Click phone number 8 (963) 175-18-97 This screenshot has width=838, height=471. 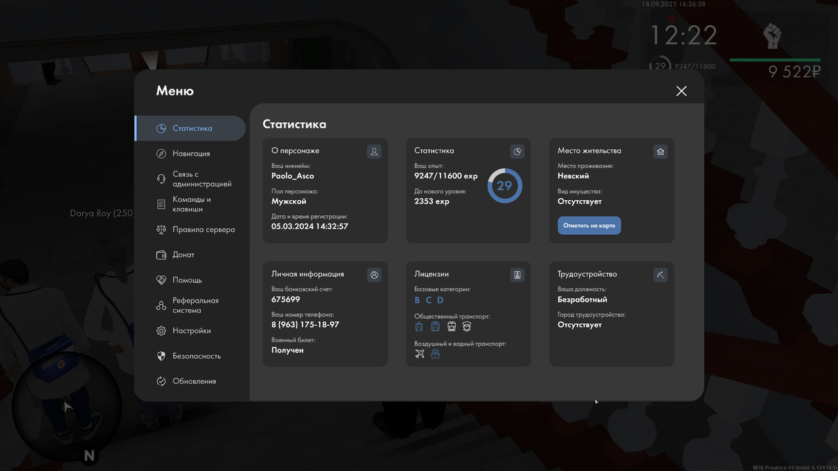(305, 324)
